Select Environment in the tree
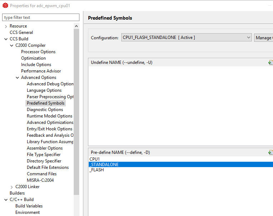Screen dimensions: 273x216 pyautogui.click(x=28, y=212)
